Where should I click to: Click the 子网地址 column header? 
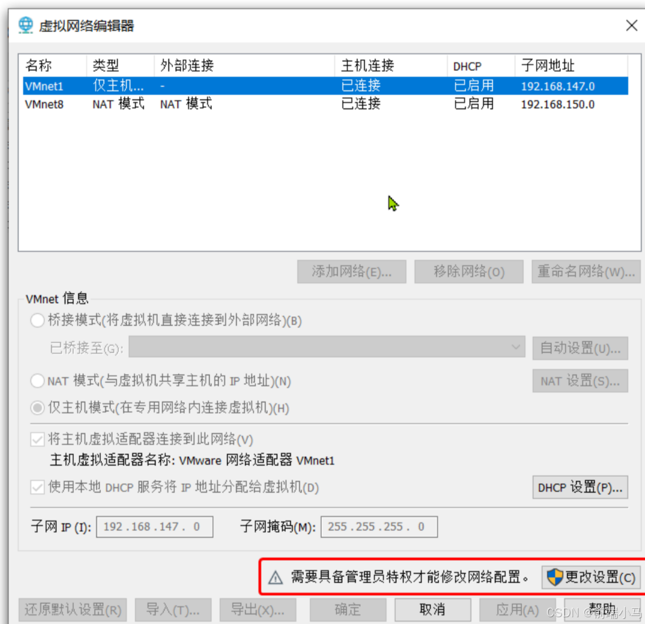pos(571,65)
